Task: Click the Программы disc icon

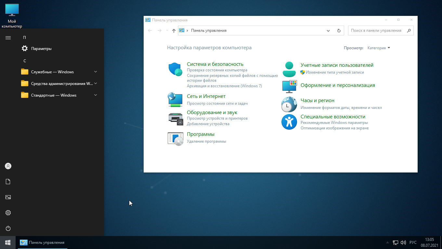Action: 175,139
